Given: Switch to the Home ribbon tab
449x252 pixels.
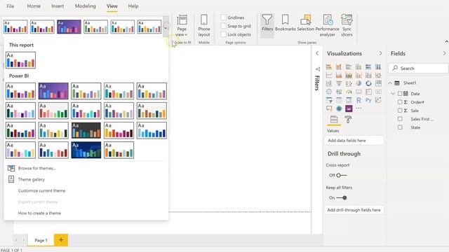Looking at the screenshot, I should tap(34, 6).
